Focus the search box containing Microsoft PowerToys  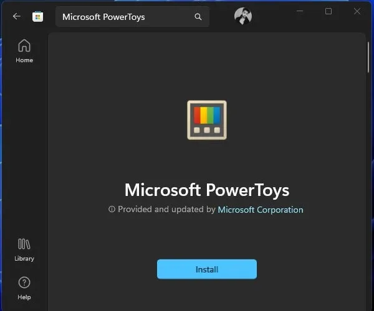tap(132, 17)
